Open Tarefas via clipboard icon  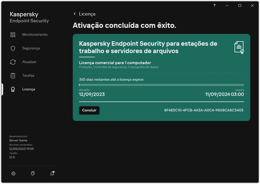click(x=13, y=75)
